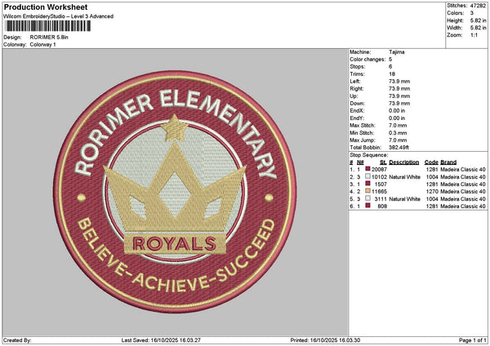Click stitch count '11665' in stop 4
490x346 pixels.
[x=379, y=192]
